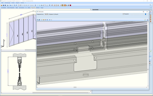The height and width of the screenshot is (96, 153).
Task: Click the red X-cross icon in the main toolbar
Action: [x=52, y=5]
